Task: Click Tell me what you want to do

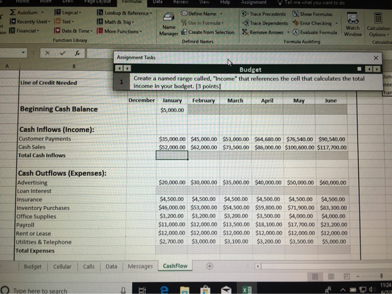Action: 311,2
